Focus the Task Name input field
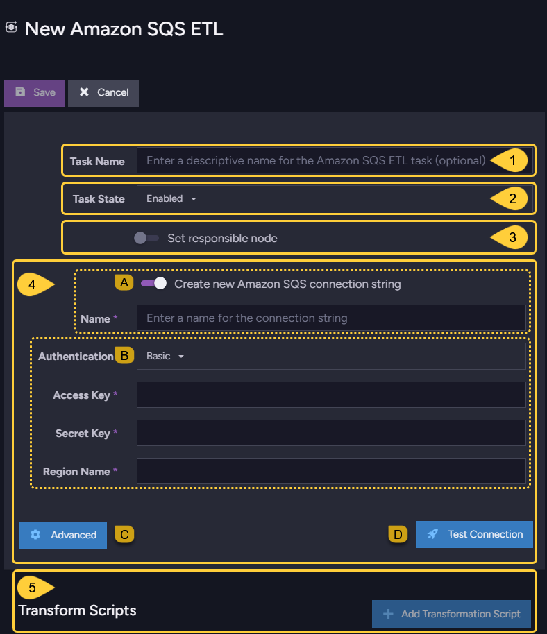This screenshot has height=634, width=547. point(335,160)
